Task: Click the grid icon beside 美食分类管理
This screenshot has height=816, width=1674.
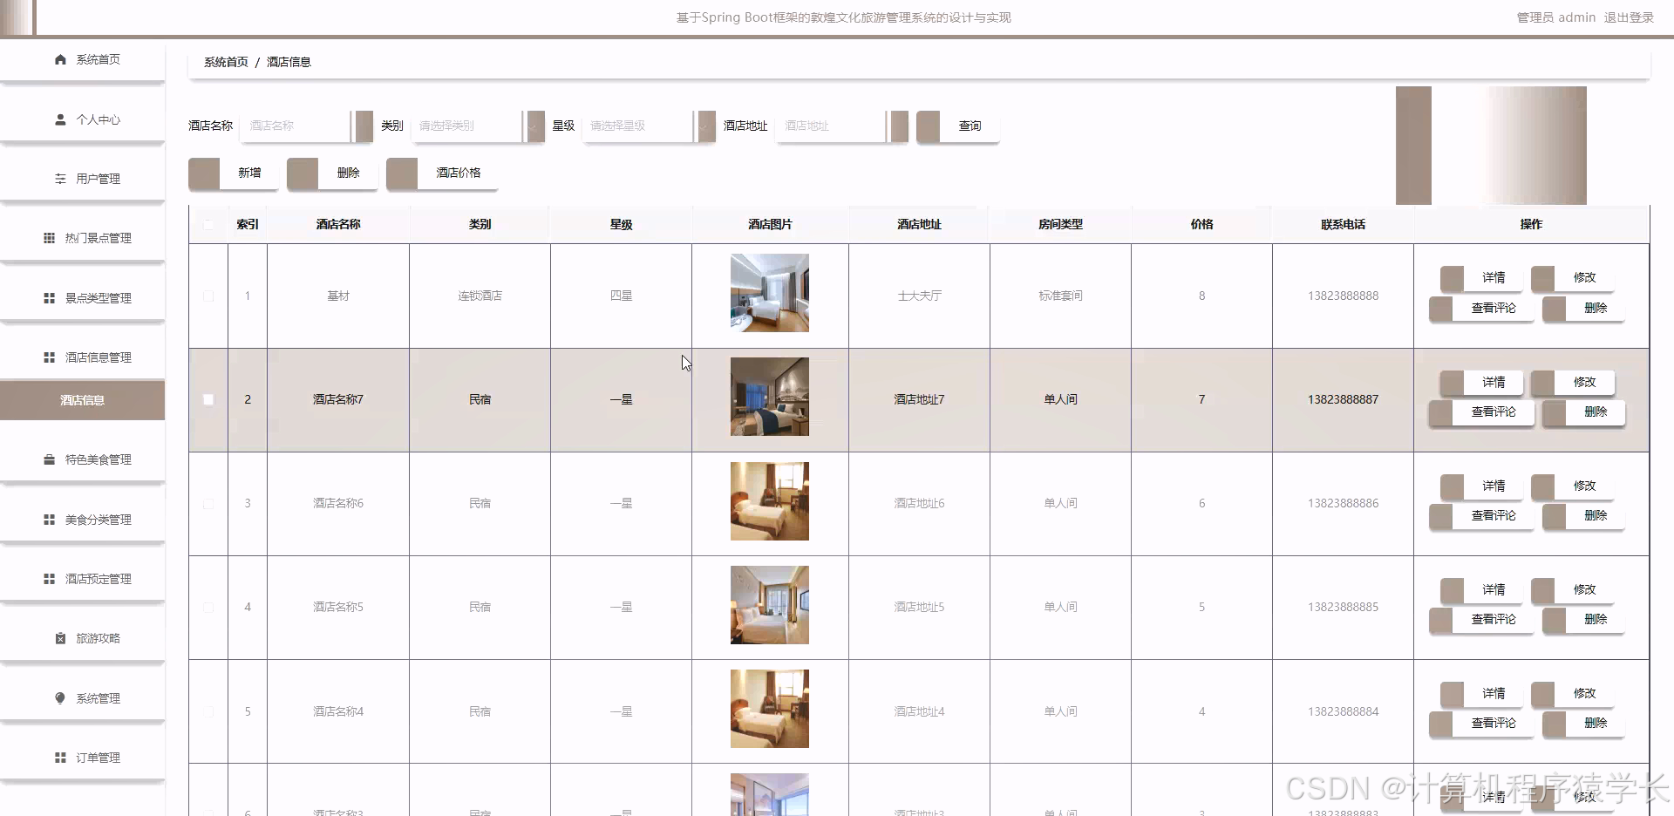Action: coord(49,520)
